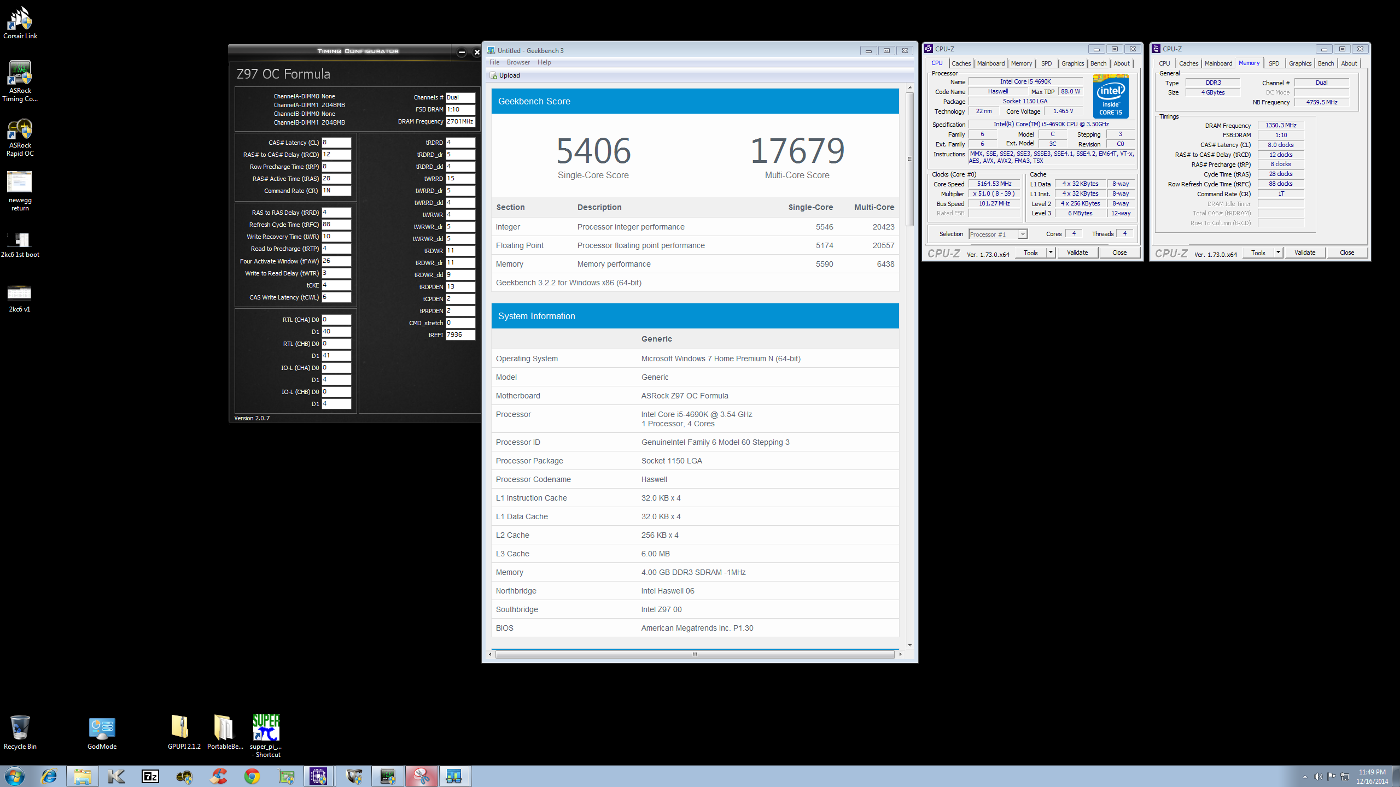1400x787 pixels.
Task: Launch Internet Explorer from the taskbar
Action: pos(49,776)
